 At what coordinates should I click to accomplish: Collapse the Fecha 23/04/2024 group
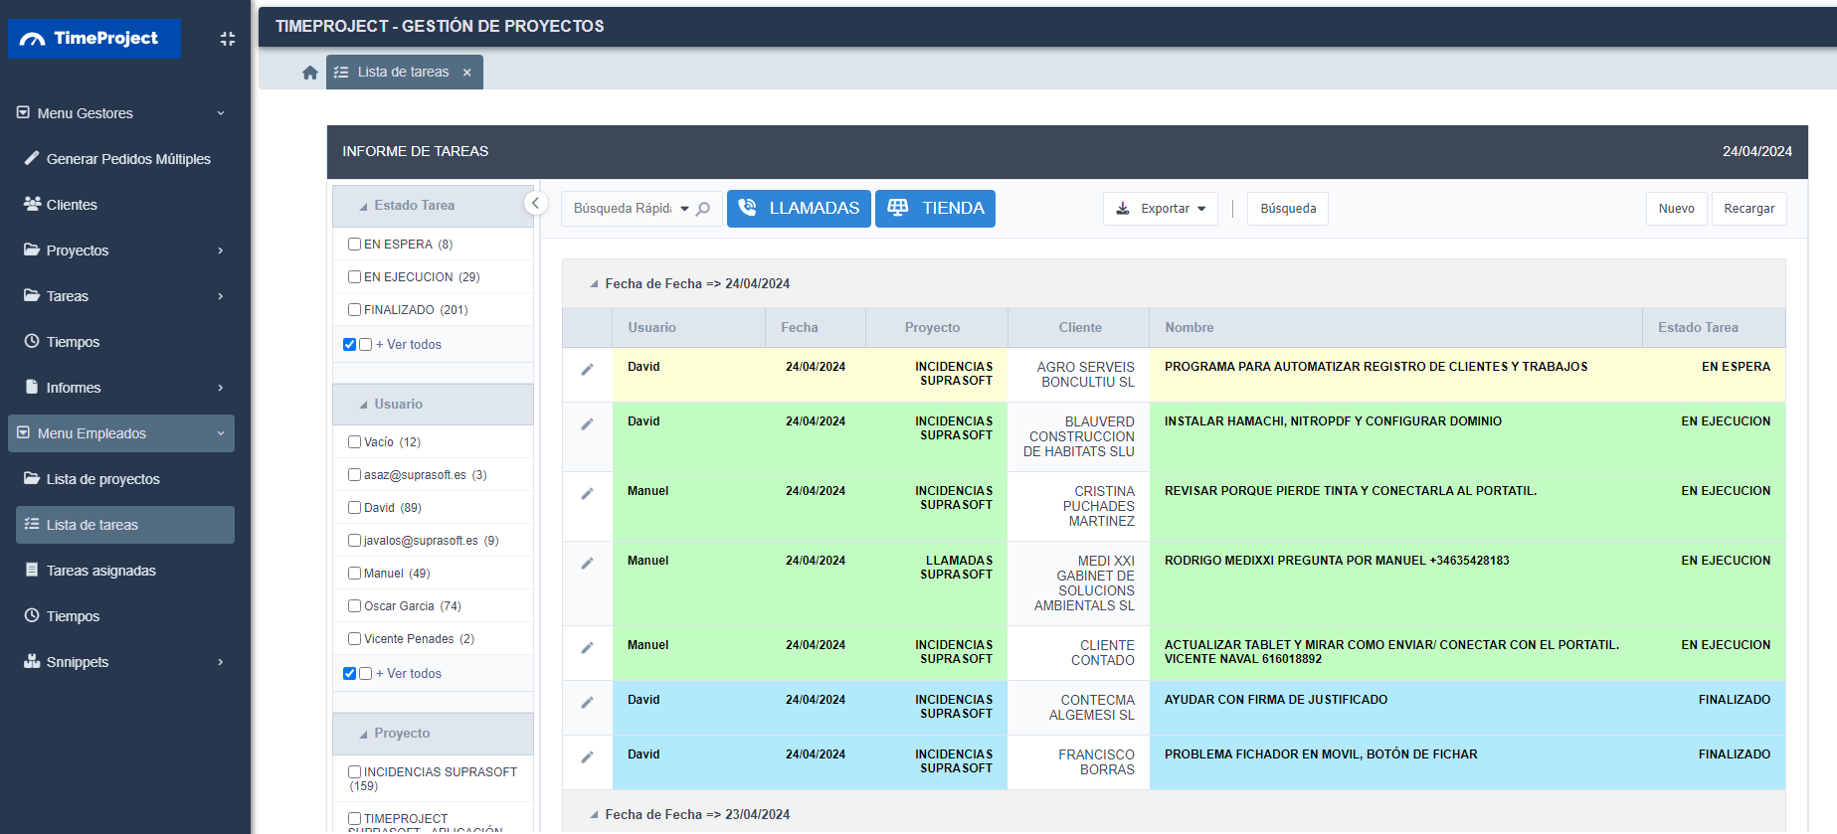[594, 815]
